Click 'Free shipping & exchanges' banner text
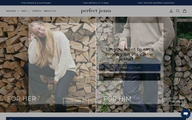The image size is (192, 120). click(x=36, y=3)
